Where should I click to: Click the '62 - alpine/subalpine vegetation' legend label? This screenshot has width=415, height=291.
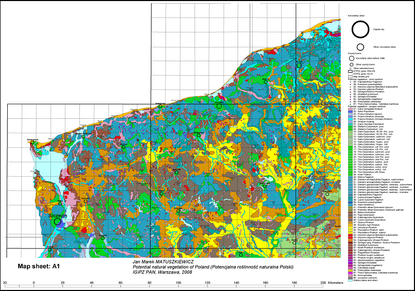pos(369,260)
